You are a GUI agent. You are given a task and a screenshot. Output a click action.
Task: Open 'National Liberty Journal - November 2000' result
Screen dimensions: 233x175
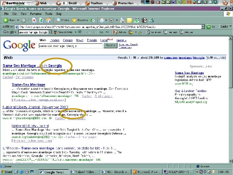tap(35, 107)
